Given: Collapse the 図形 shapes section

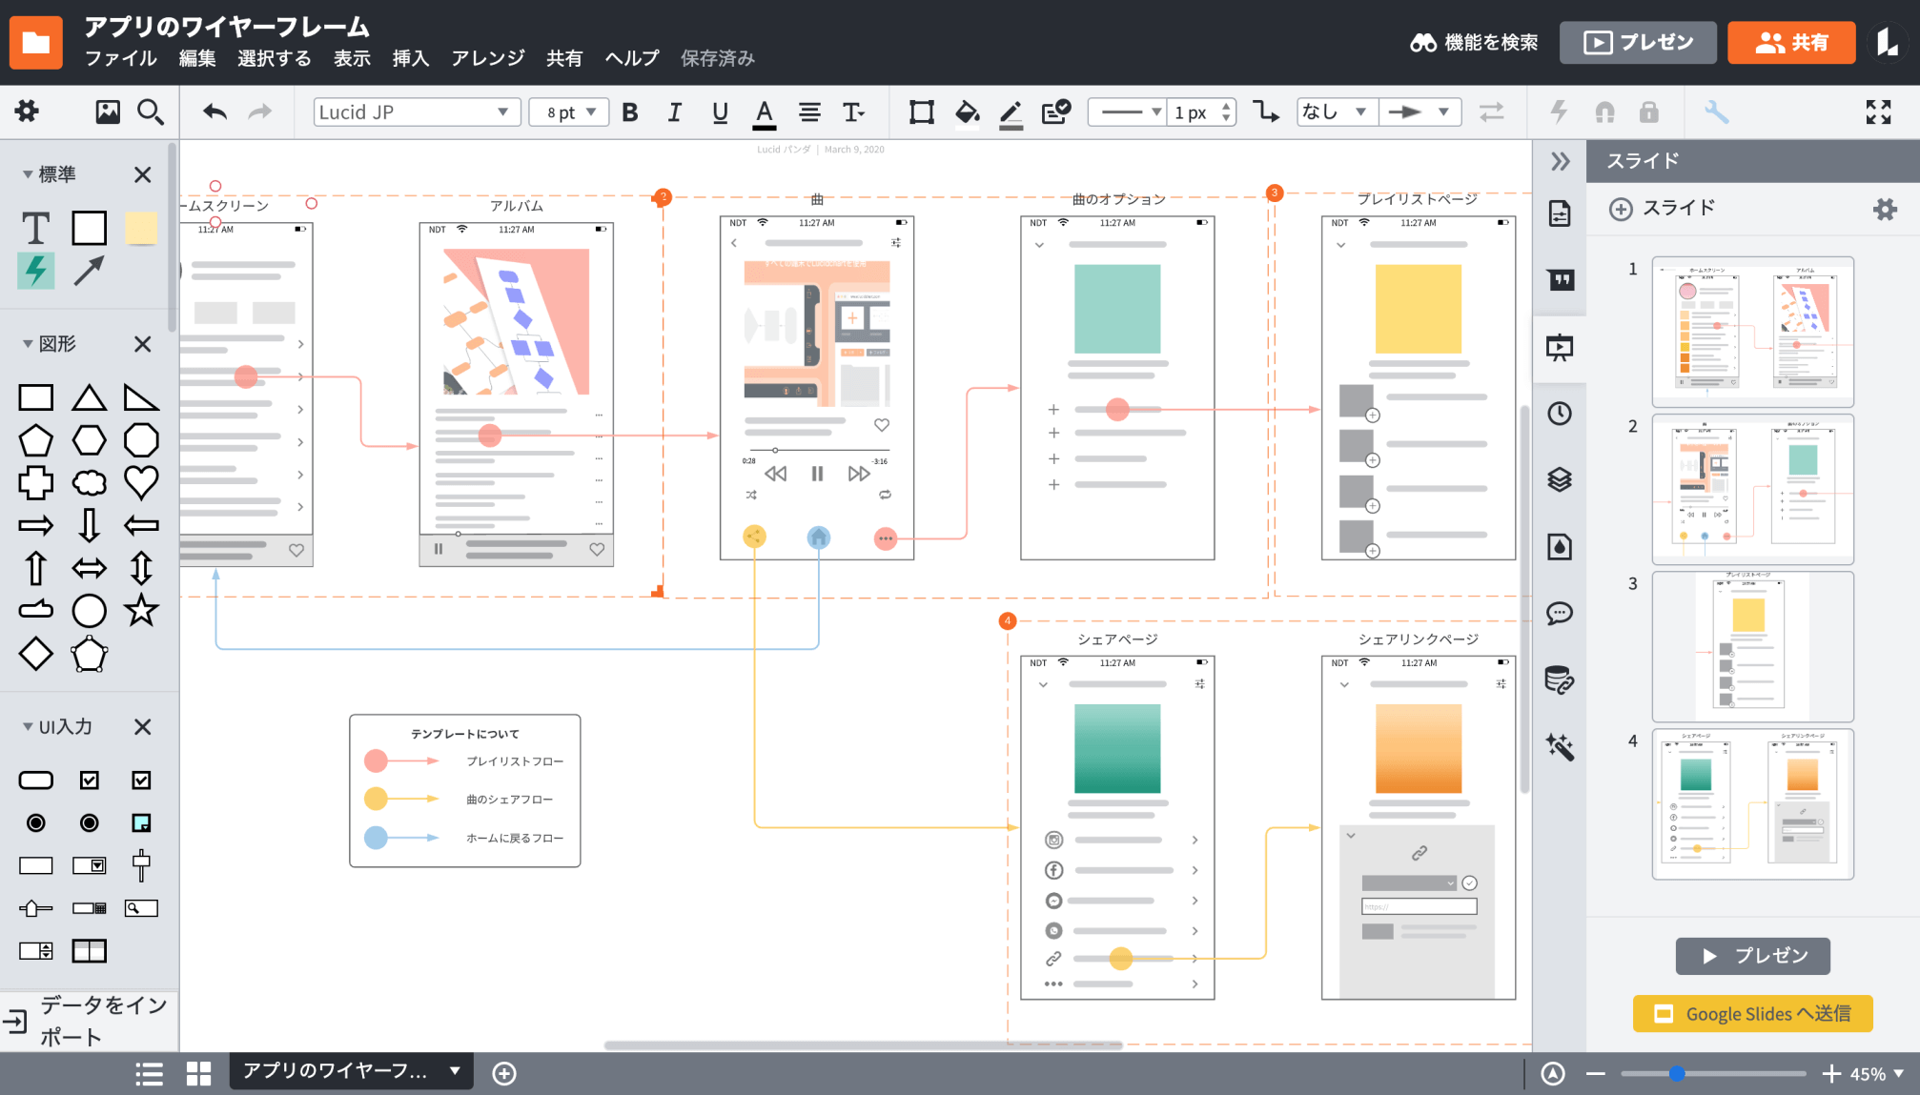Looking at the screenshot, I should [x=29, y=344].
